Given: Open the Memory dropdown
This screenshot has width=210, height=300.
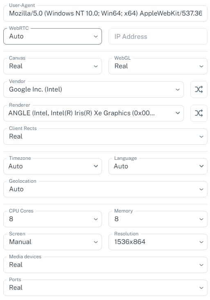Looking at the screenshot, I should 158,219.
